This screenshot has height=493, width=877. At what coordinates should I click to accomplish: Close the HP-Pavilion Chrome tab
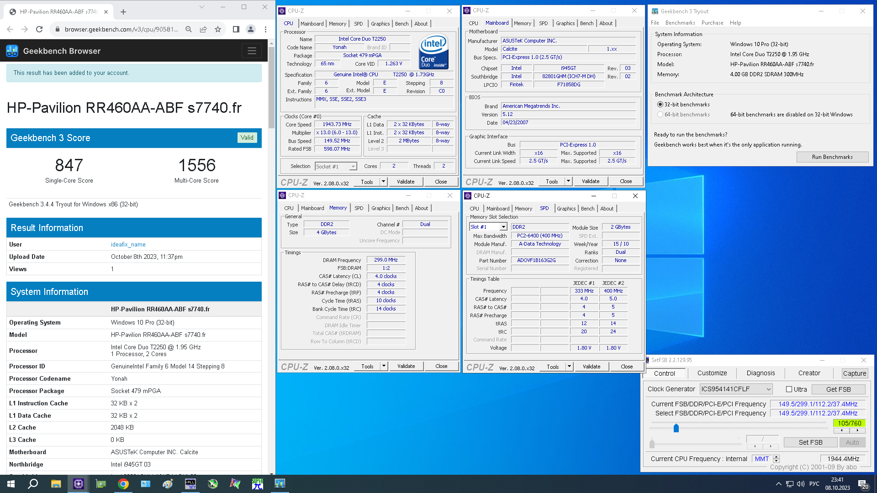[x=106, y=12]
